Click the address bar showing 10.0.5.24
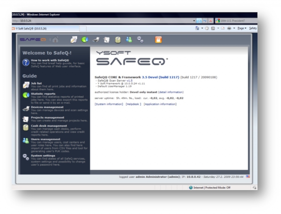Image resolution: width=281 pixels, height=214 pixels. tap(102, 21)
